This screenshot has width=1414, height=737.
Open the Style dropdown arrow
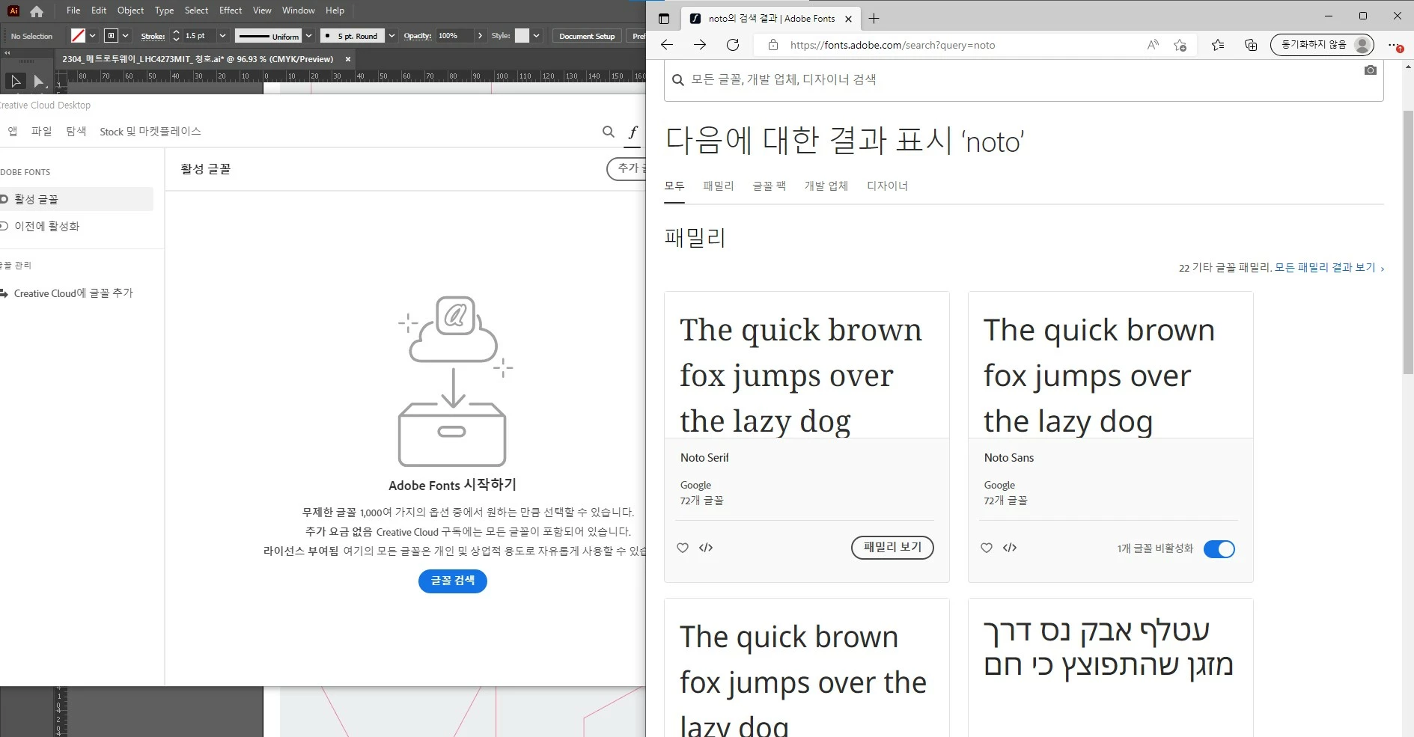click(536, 36)
